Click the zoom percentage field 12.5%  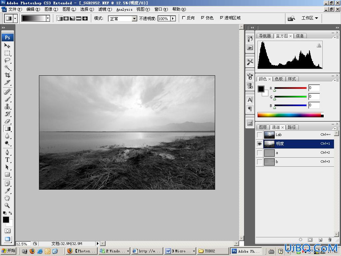pyautogui.click(x=23, y=244)
